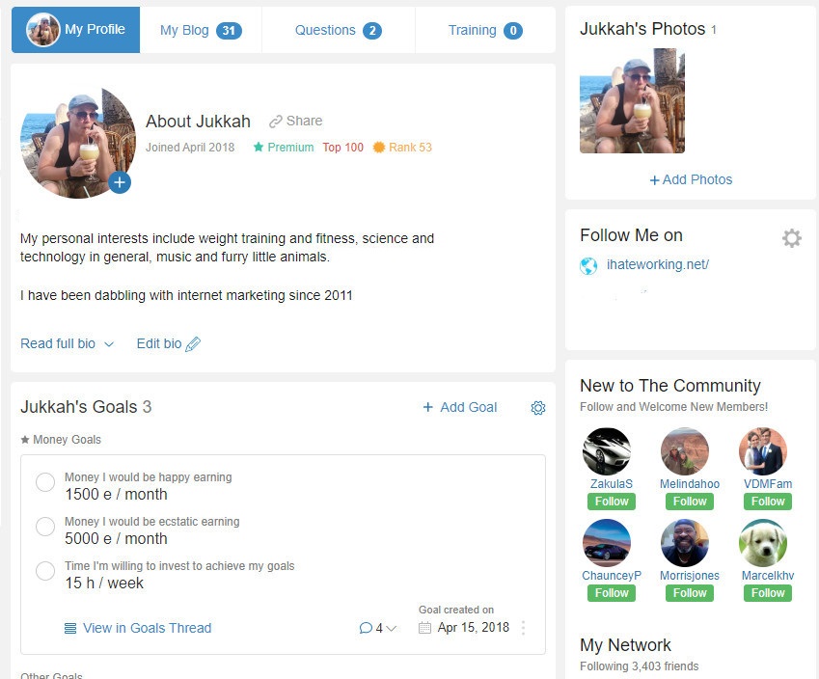This screenshot has width=819, height=679.
Task: Click Add Goal
Action: pos(459,407)
